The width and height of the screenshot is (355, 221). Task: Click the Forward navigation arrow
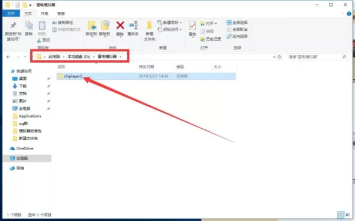tap(18, 57)
